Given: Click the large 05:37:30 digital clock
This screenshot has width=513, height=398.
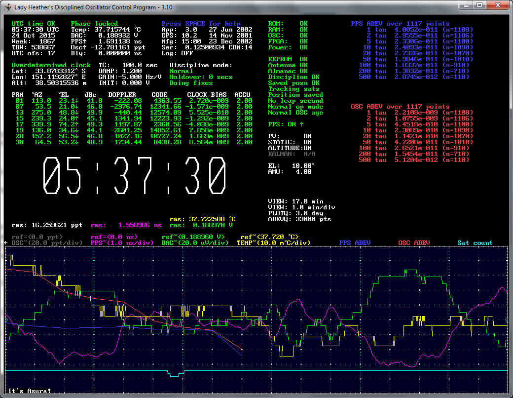Looking at the screenshot, I should pos(135,176).
